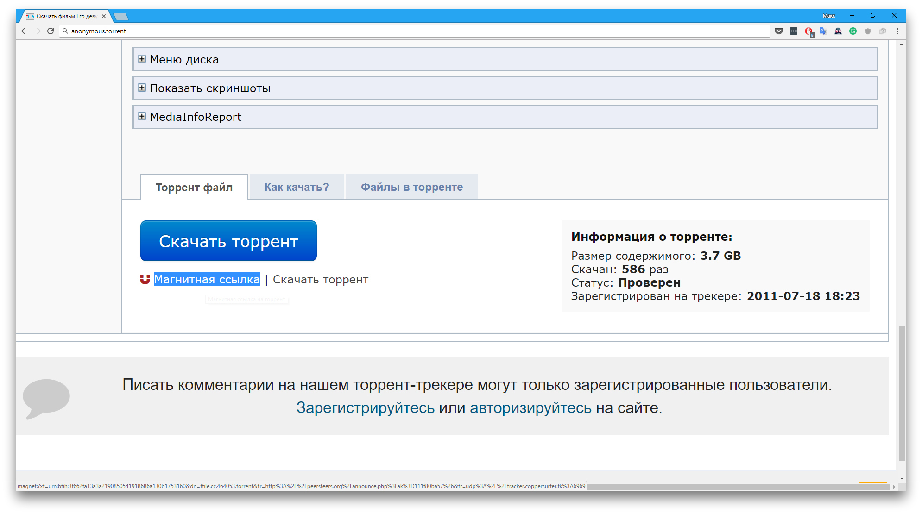922x514 pixels.
Task: Click the browser menu icon (three dots)
Action: click(x=897, y=31)
